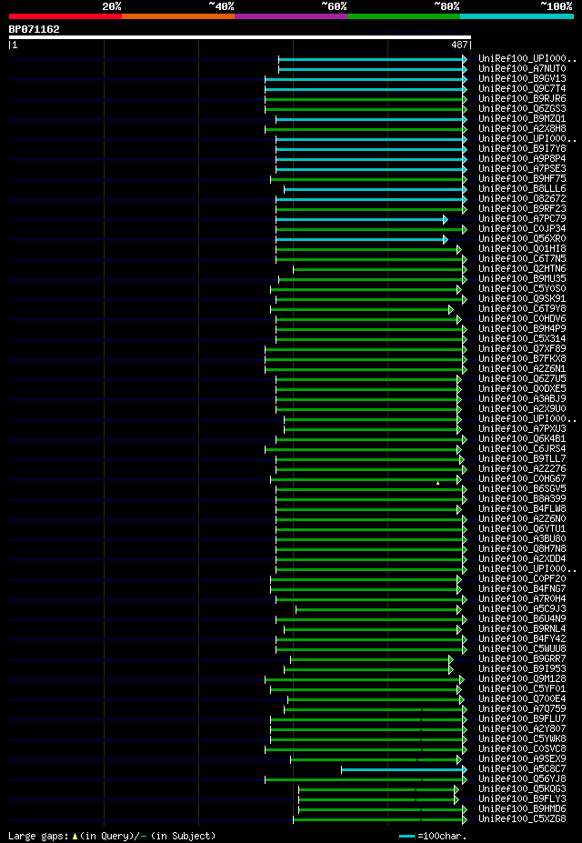
Task: Click the cyan alignment bar for UniRef100_A7PC79
Action: [362, 219]
